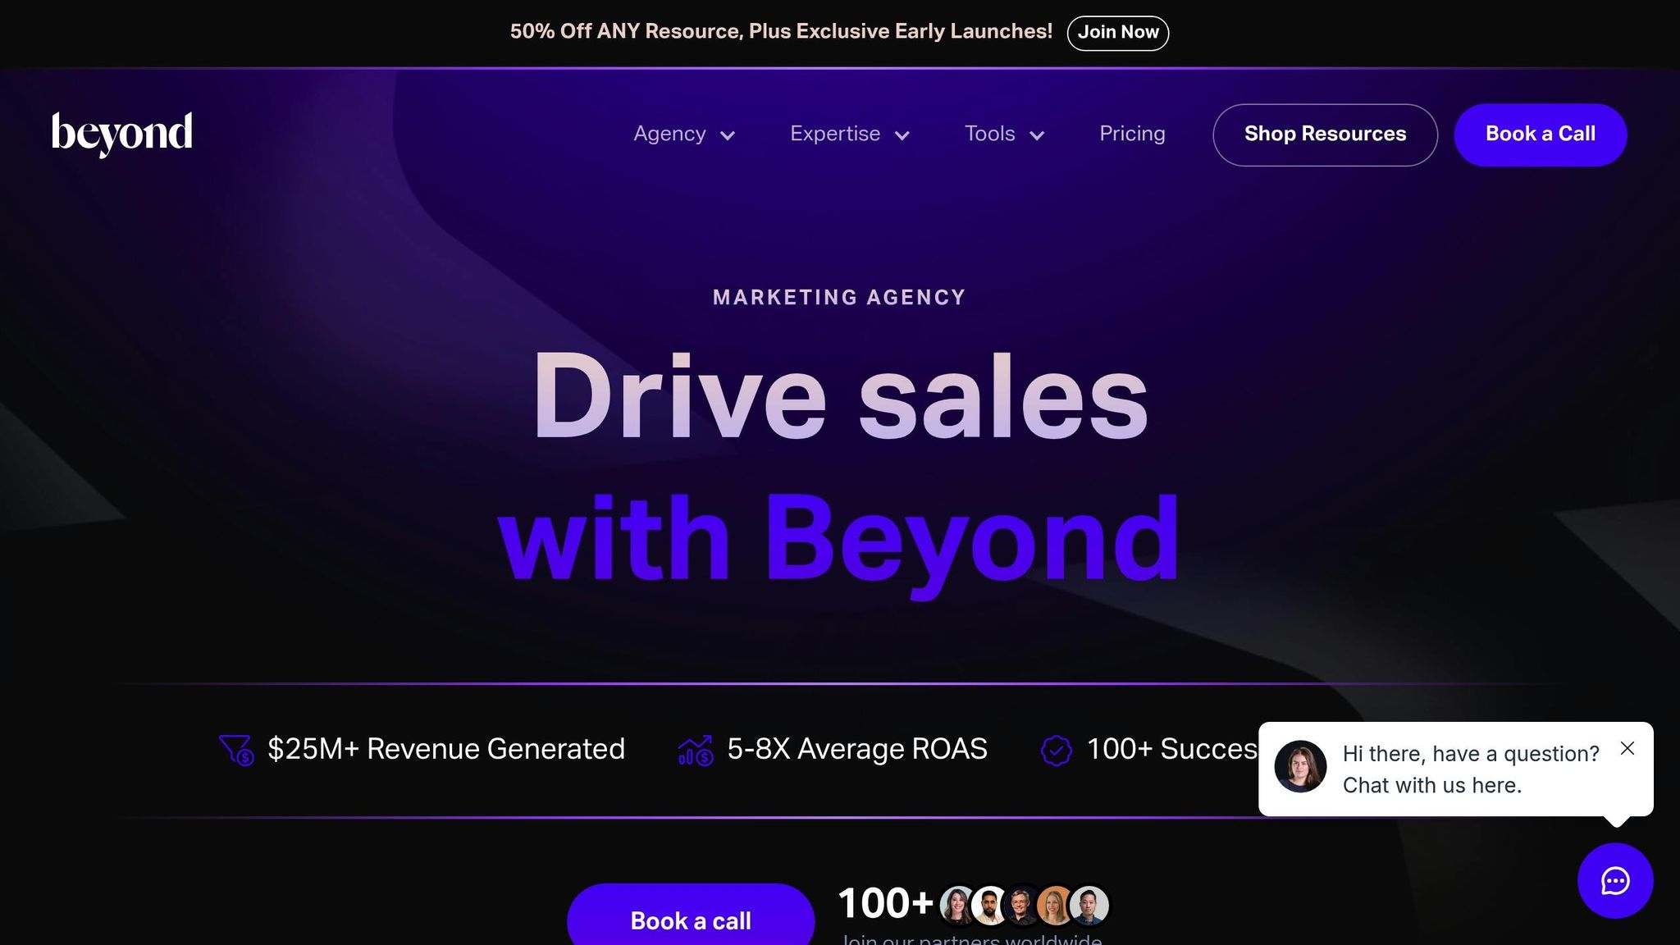The height and width of the screenshot is (945, 1680).
Task: Open the Expertise dropdown menu
Action: (849, 134)
